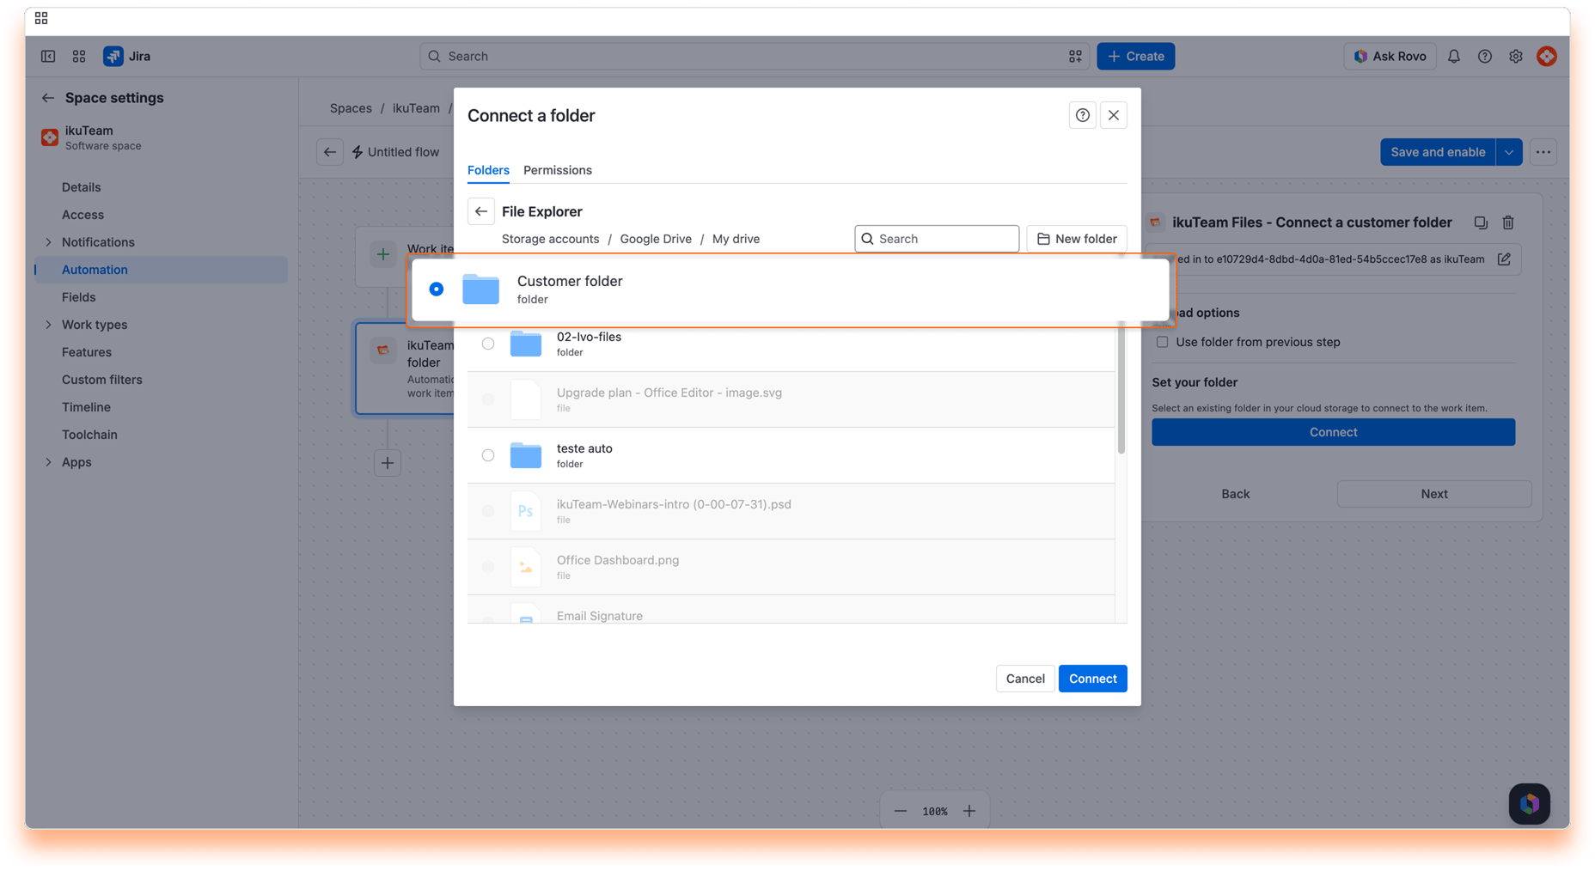Viewport: 1595px width, 871px height.
Task: Switch to the Permissions tab
Action: [558, 170]
